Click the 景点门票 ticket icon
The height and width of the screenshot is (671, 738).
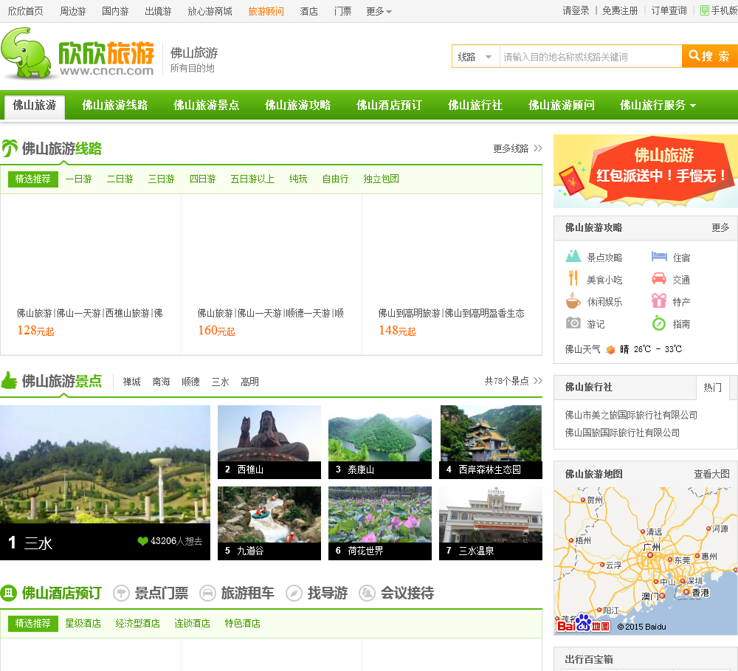121,593
